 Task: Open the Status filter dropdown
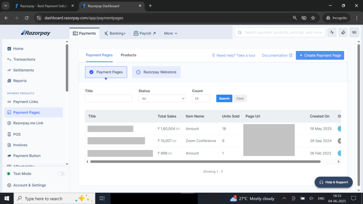pos(162,98)
